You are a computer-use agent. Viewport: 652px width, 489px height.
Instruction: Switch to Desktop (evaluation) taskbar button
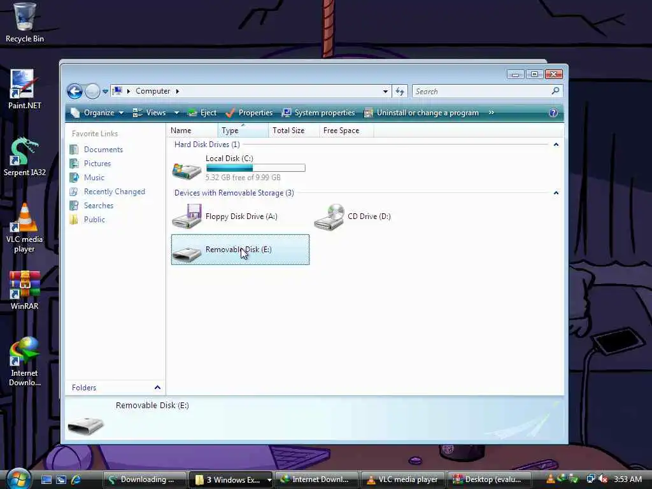click(490, 479)
